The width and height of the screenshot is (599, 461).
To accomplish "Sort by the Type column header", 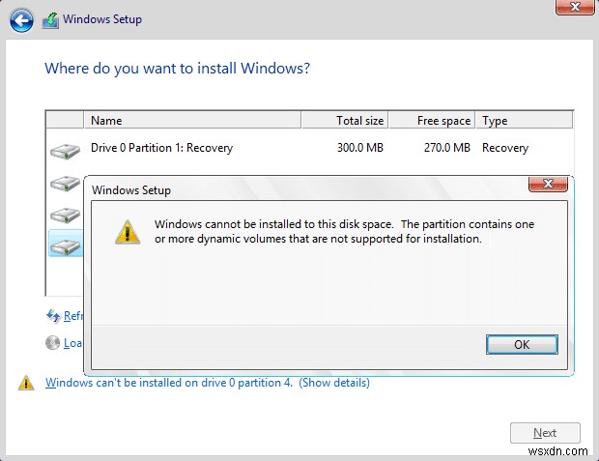I will (x=522, y=121).
